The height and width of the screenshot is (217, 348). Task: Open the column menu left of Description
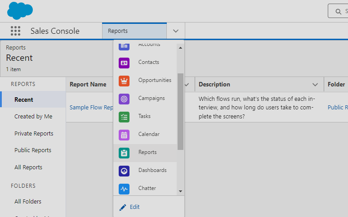[x=187, y=85]
